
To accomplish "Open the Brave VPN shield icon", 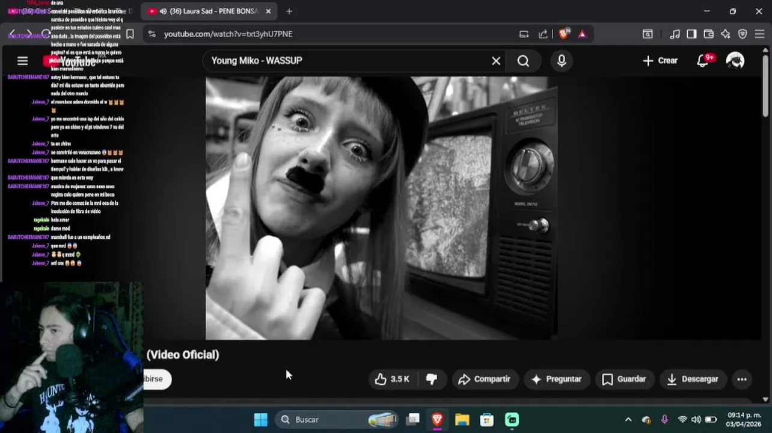I will pyautogui.click(x=743, y=34).
